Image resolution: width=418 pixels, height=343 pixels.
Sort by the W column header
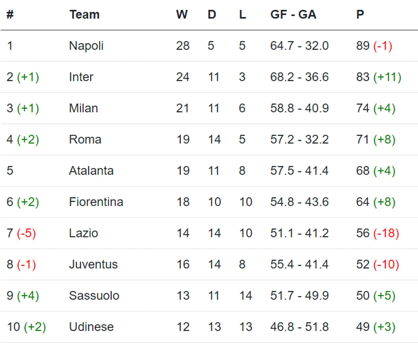(182, 15)
